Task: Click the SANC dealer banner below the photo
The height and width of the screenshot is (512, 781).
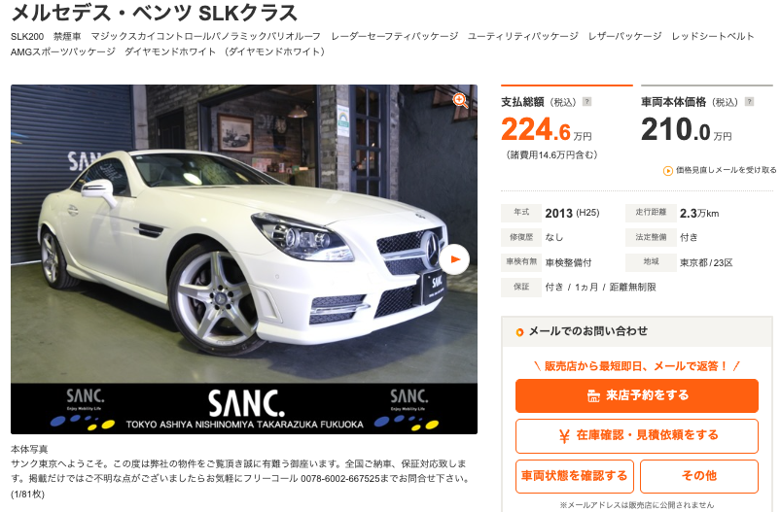Action: coord(244,409)
